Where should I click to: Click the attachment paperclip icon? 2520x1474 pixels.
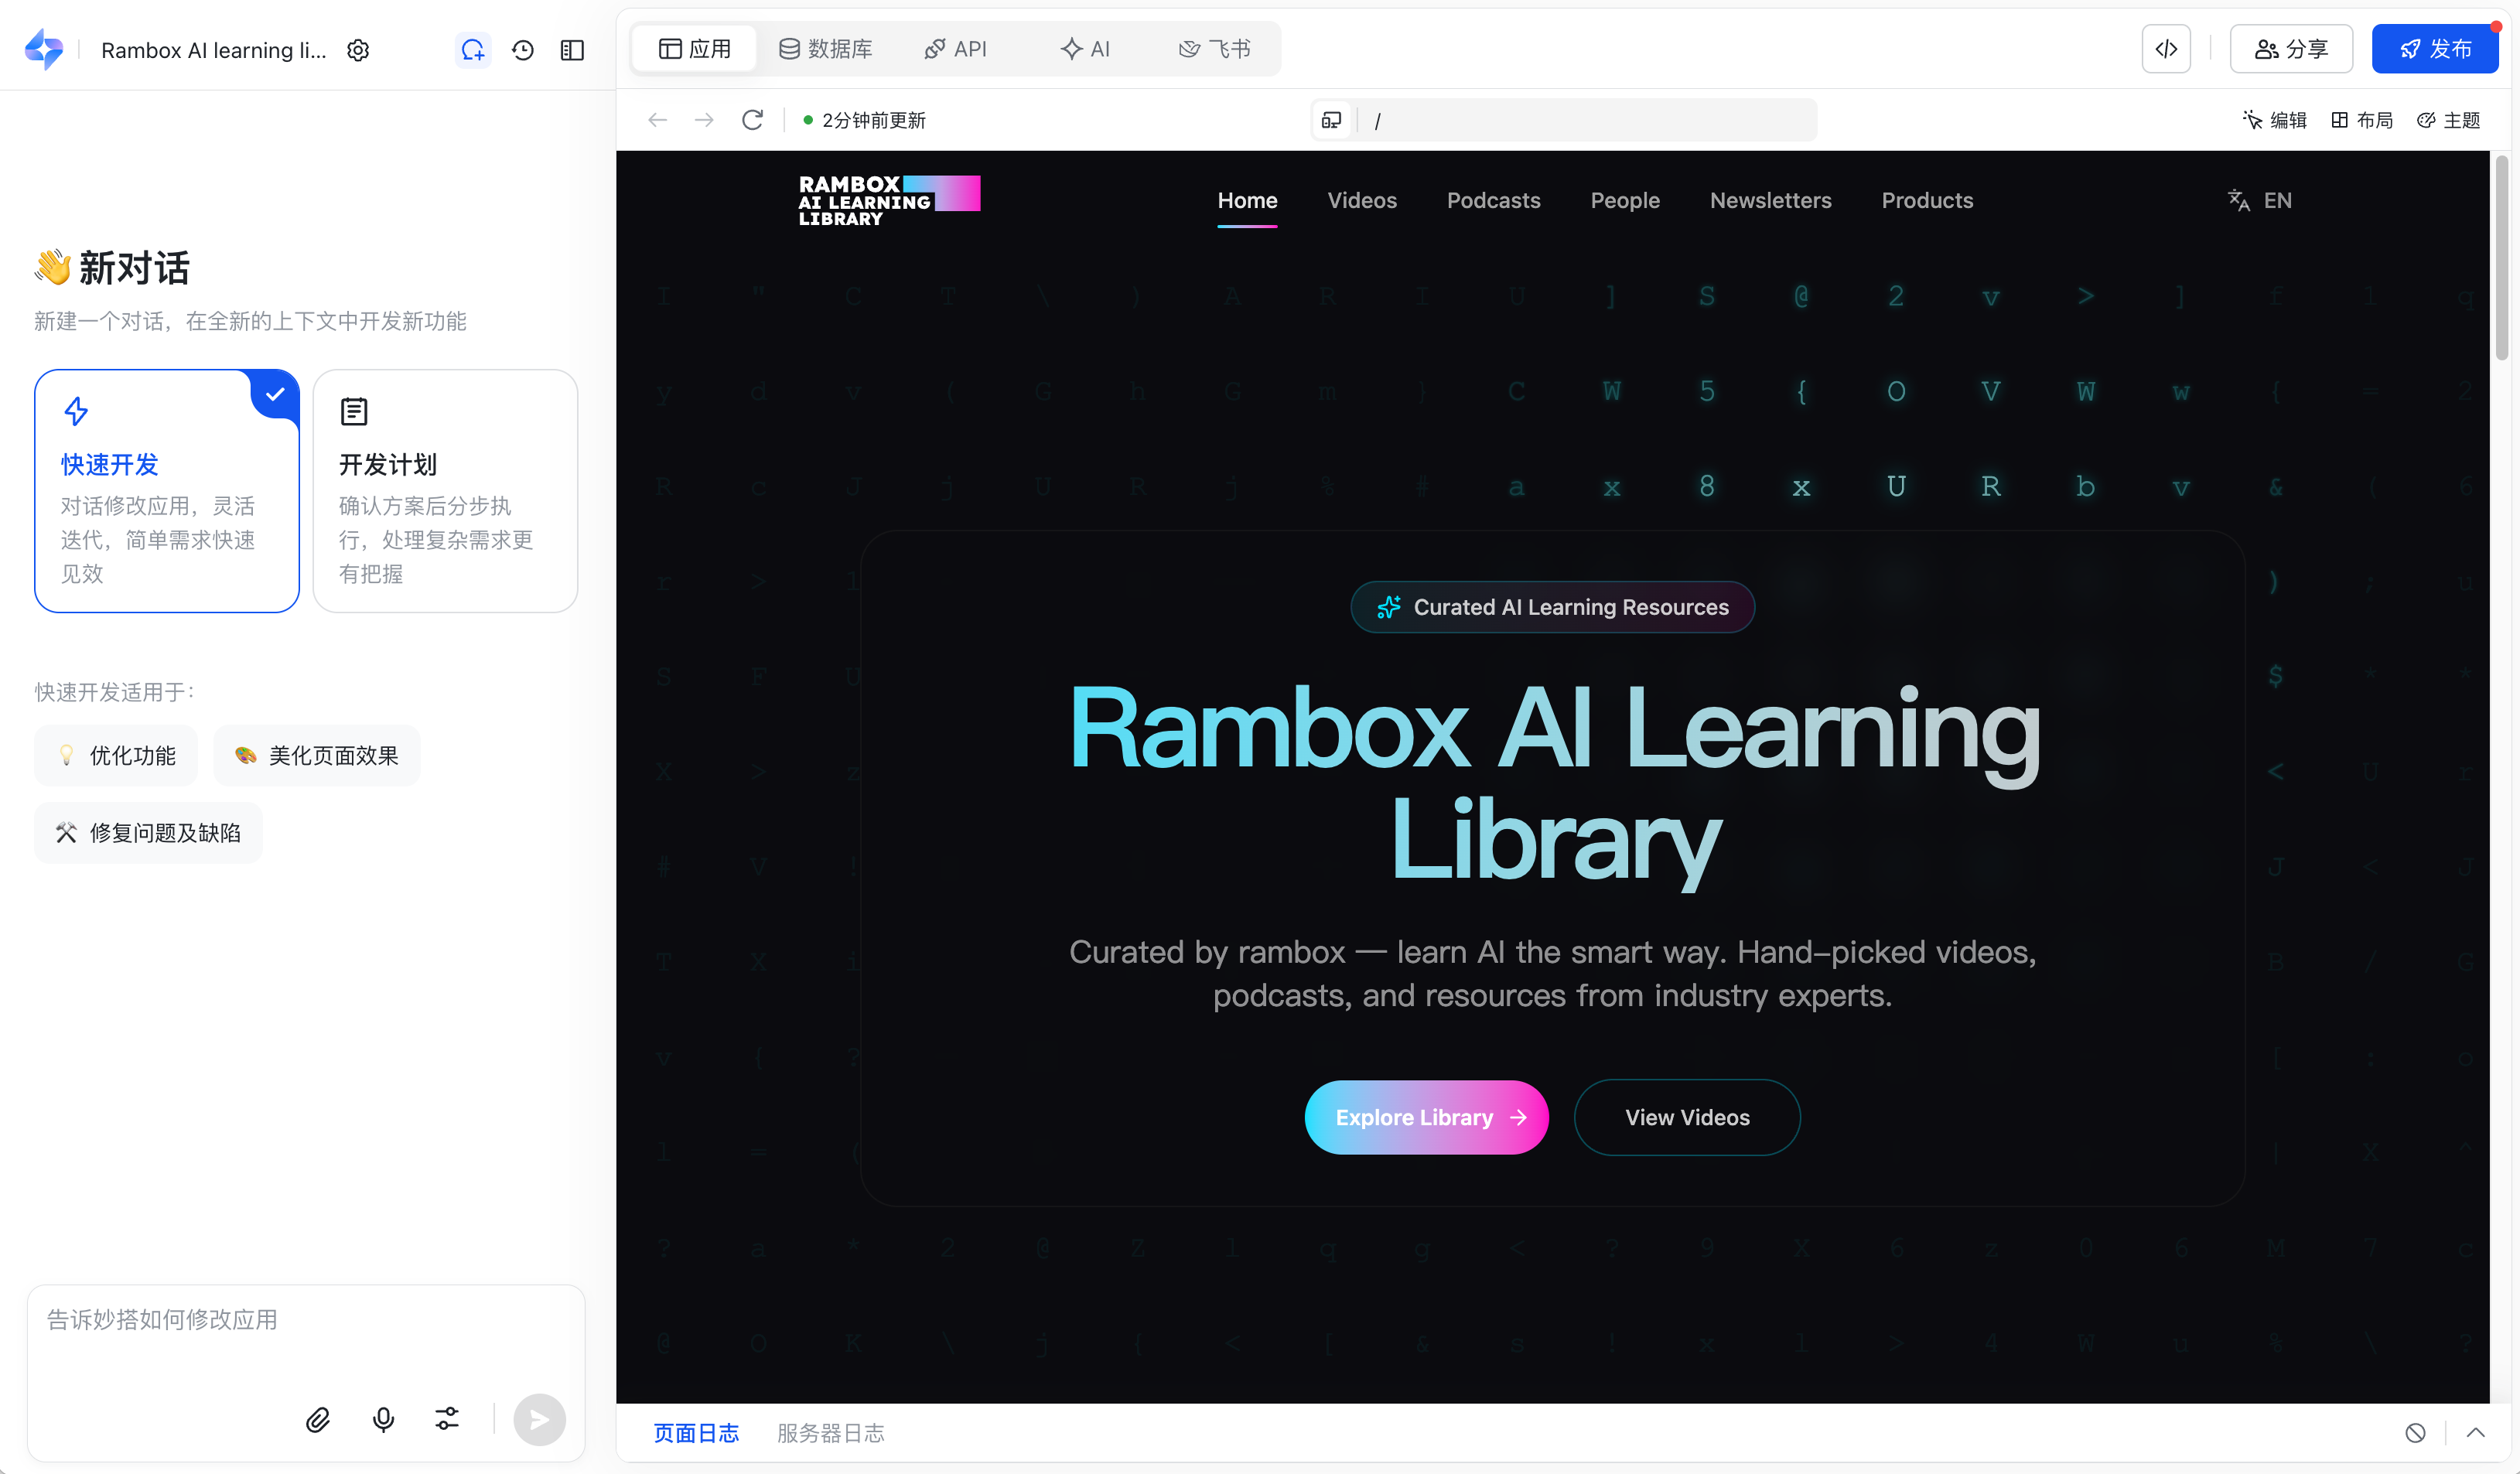(x=318, y=1419)
